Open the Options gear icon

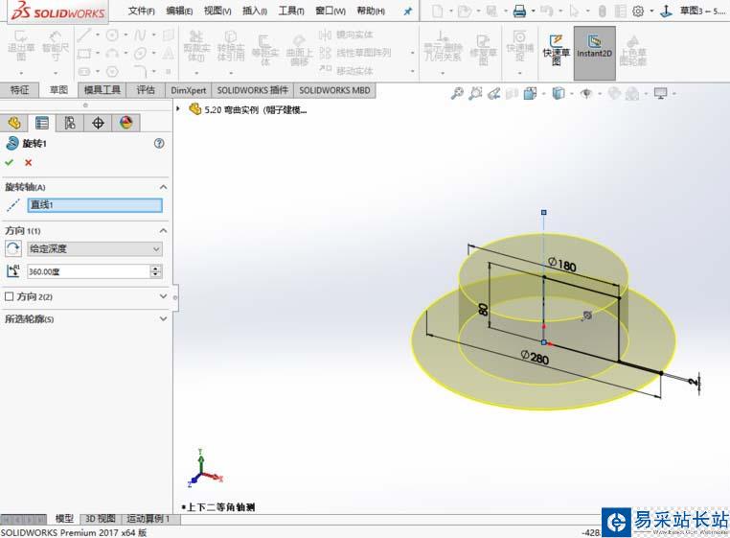pyautogui.click(x=638, y=12)
